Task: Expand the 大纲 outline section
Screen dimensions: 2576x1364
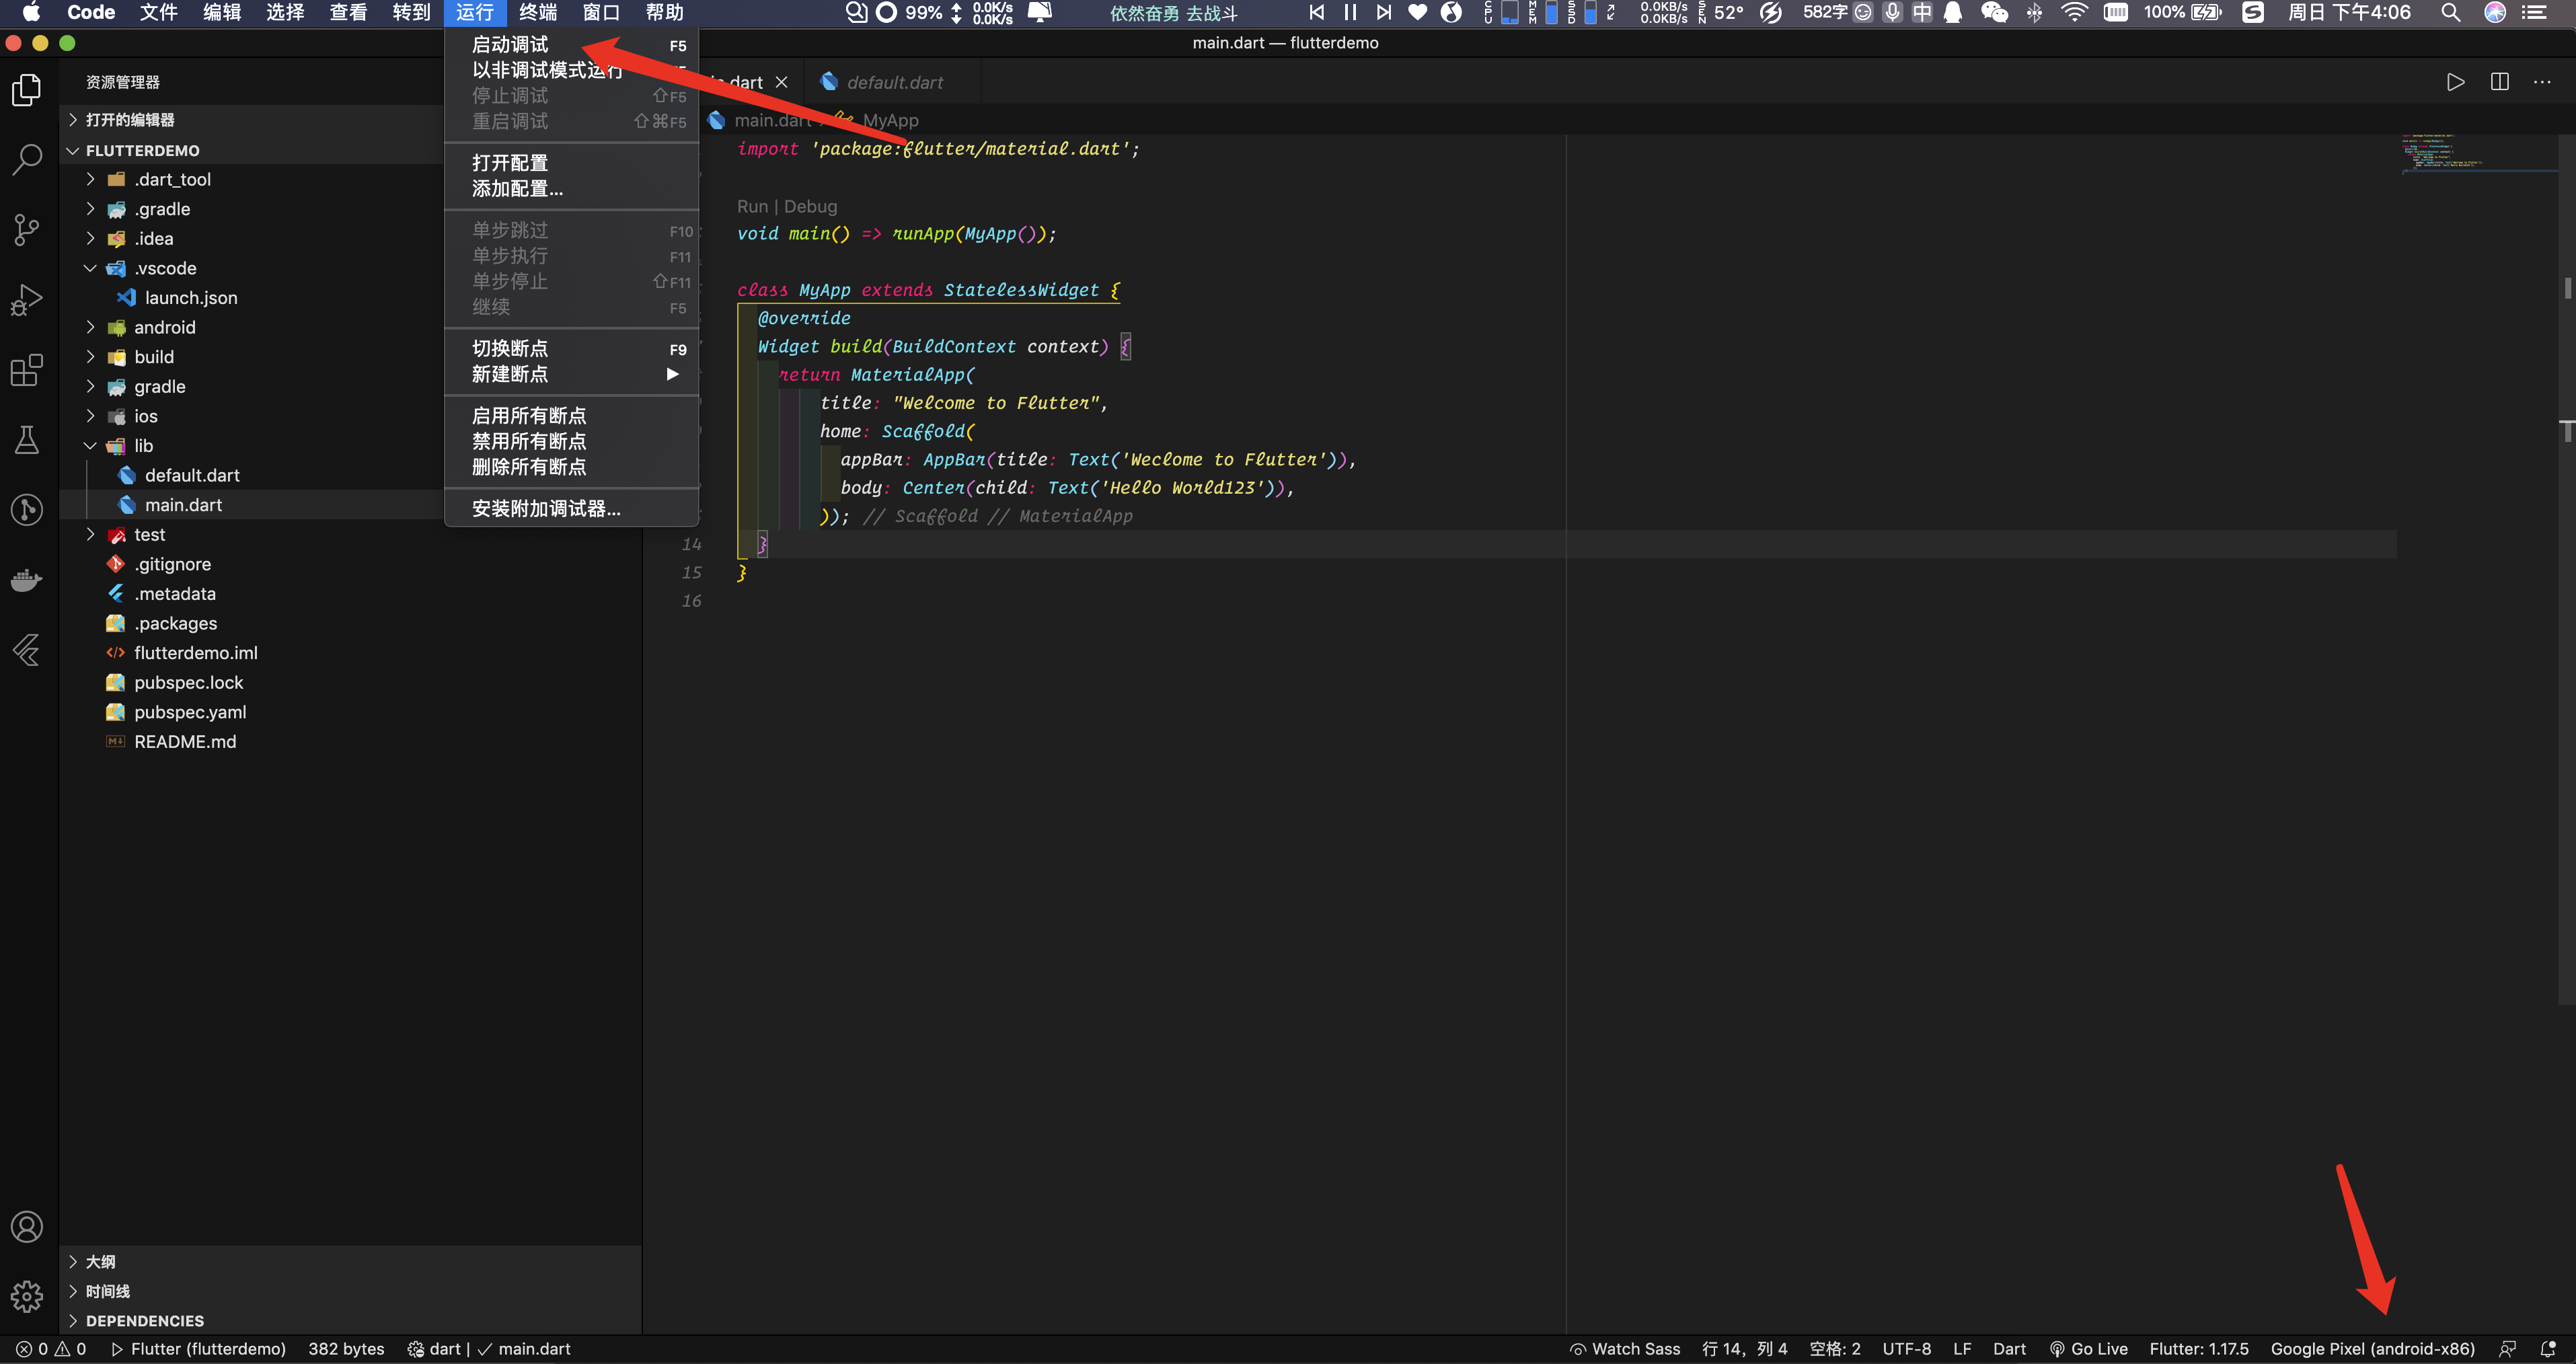Action: click(x=100, y=1262)
